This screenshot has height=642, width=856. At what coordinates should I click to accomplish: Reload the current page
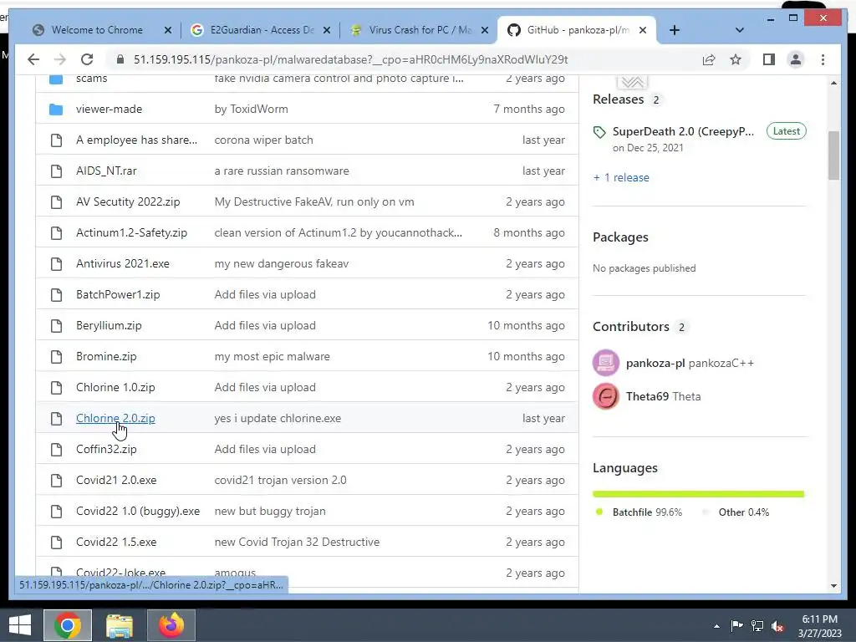point(87,59)
